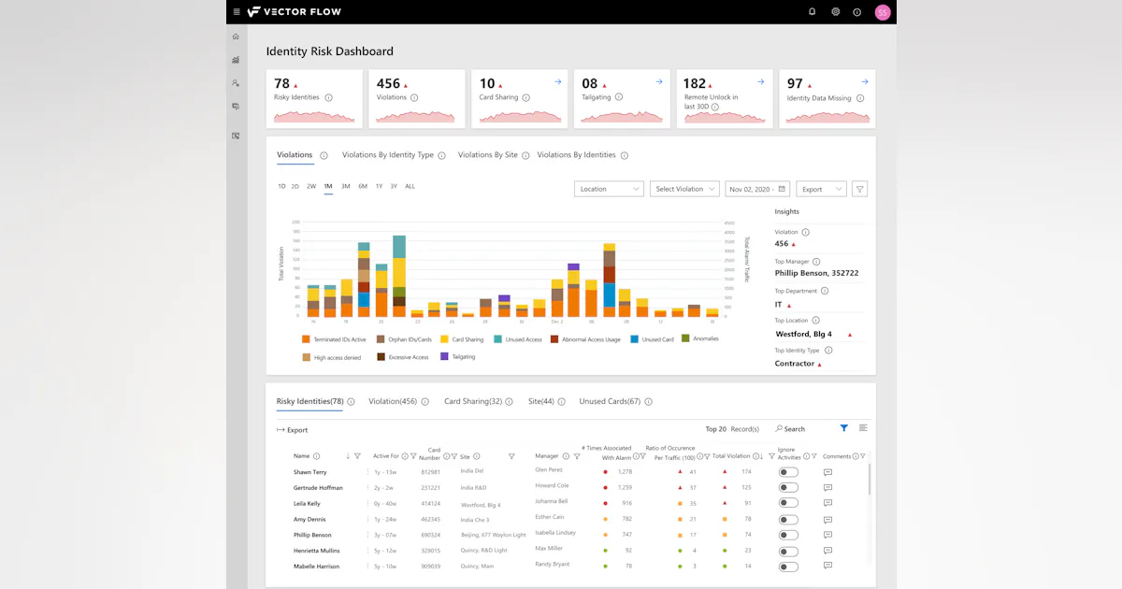Screen dimensions: 1122x589
Task: Click the table Export button
Action: [x=293, y=430]
